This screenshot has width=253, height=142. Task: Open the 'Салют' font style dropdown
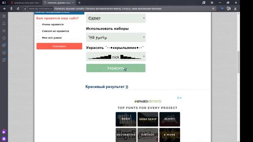coord(116,18)
